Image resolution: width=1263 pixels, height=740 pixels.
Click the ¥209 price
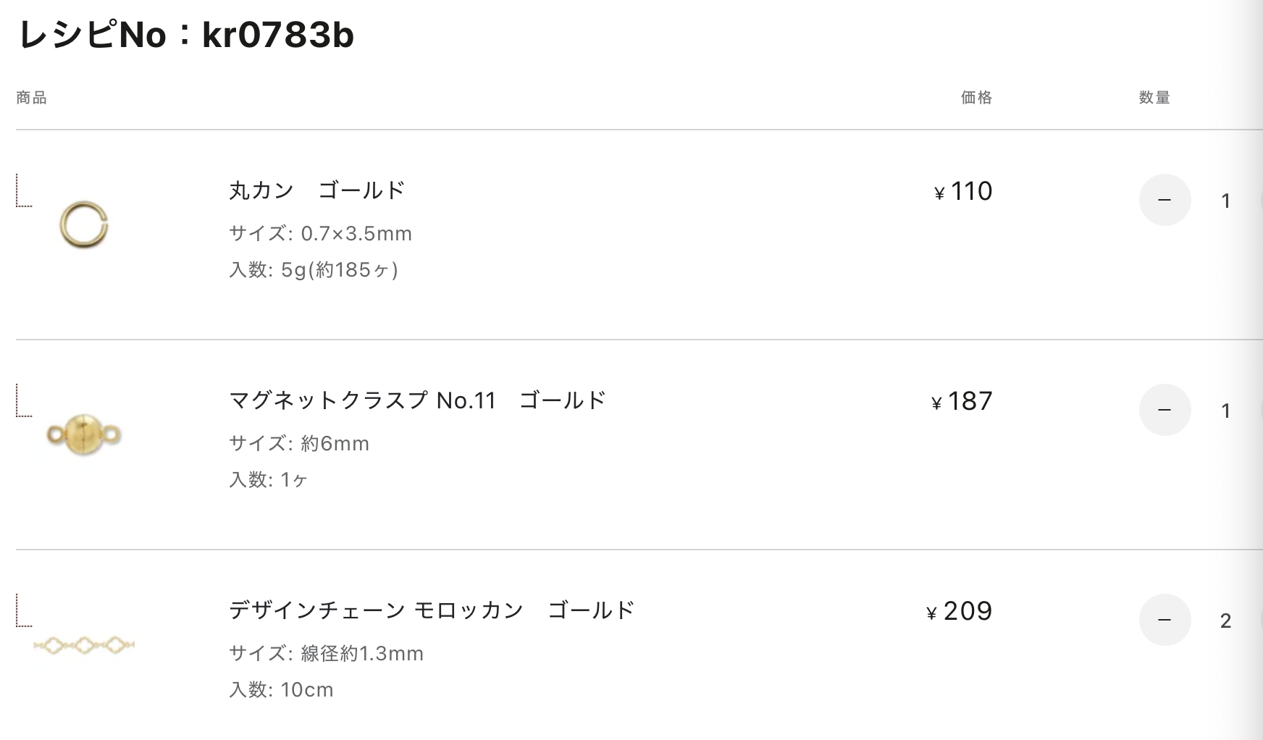click(960, 611)
